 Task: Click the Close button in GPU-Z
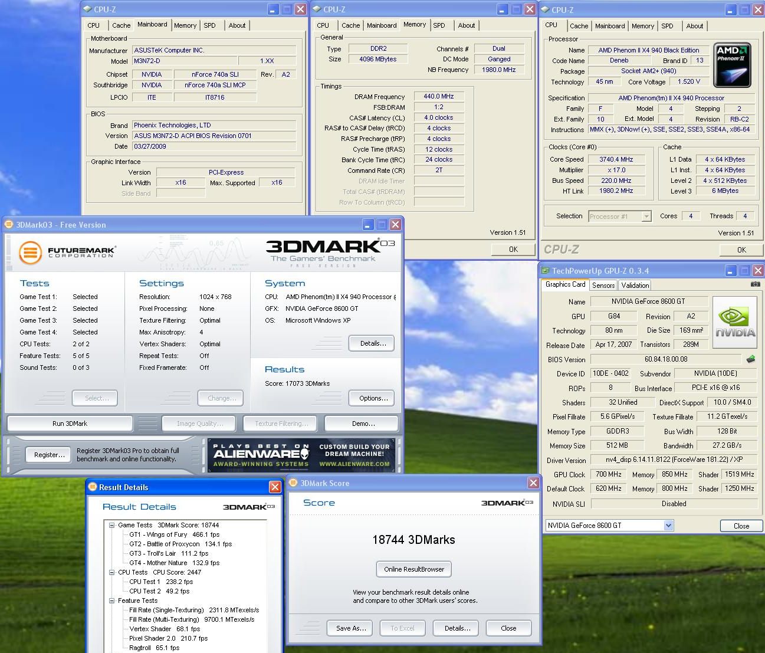coord(741,526)
